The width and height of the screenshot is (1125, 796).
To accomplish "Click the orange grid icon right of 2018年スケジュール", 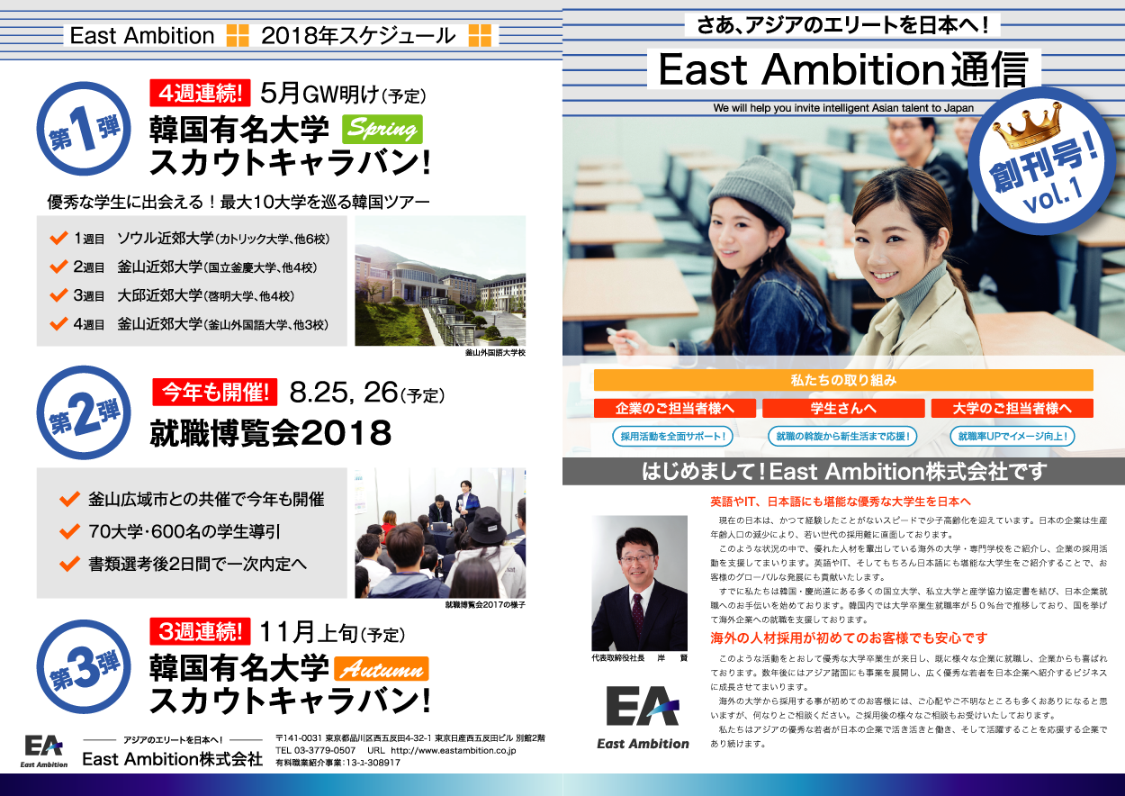I will [480, 36].
